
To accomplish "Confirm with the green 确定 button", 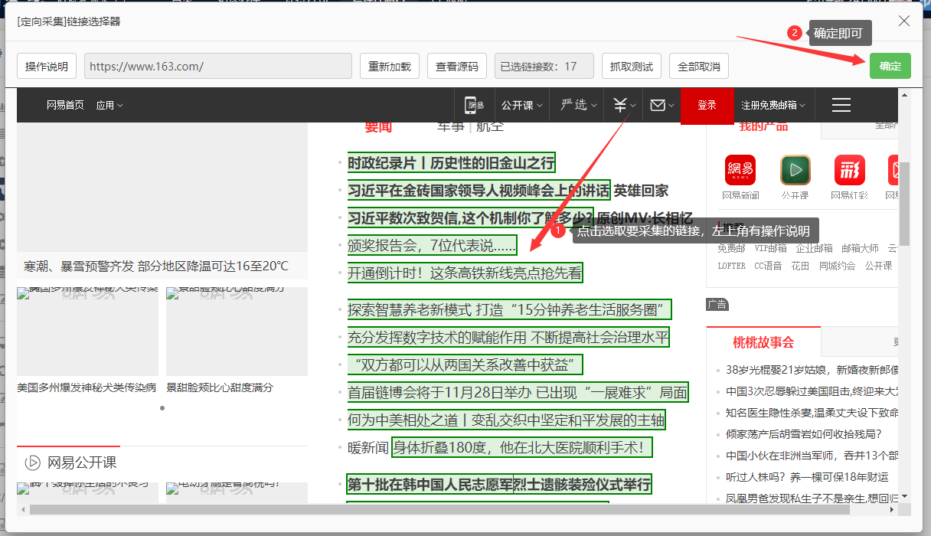I will click(890, 66).
